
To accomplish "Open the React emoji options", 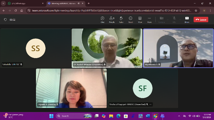I will click(x=131, y=20).
